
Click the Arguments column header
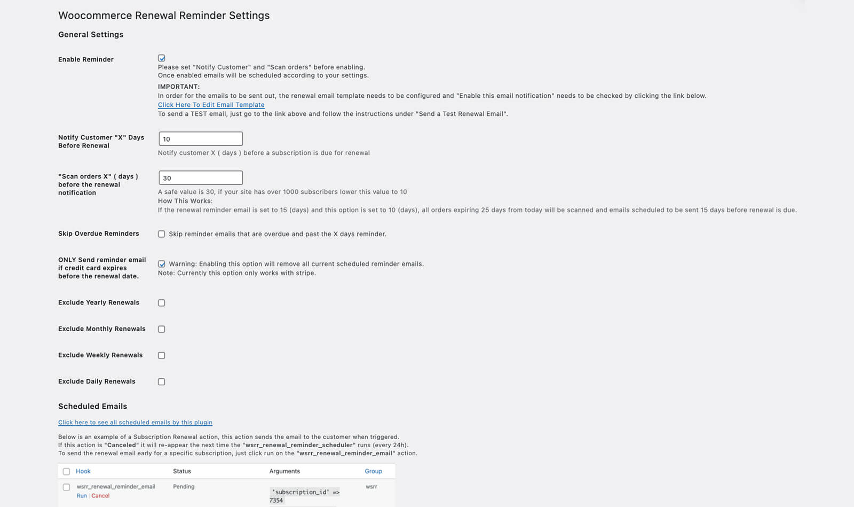(284, 471)
